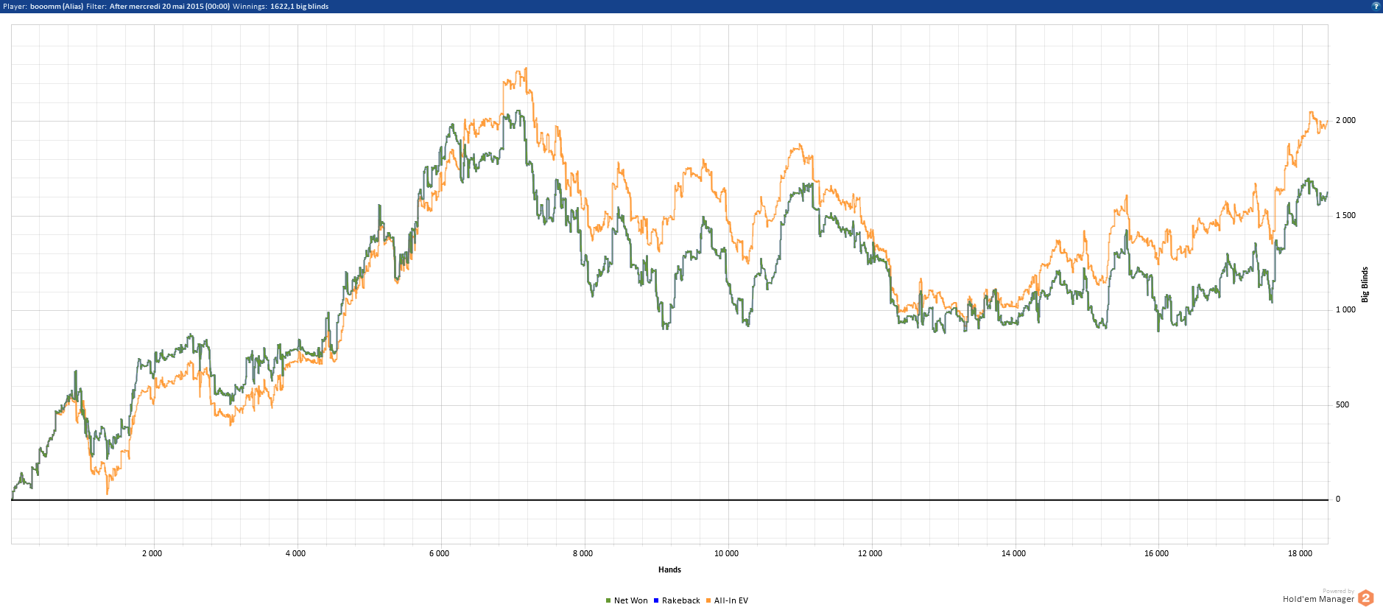1383x610 pixels.
Task: Click the "500" big blinds axis label
Action: 1342,404
